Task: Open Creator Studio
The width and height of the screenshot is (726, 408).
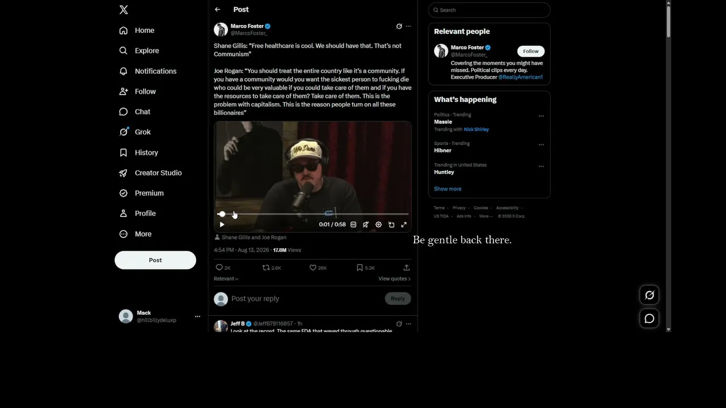Action: tap(150, 173)
